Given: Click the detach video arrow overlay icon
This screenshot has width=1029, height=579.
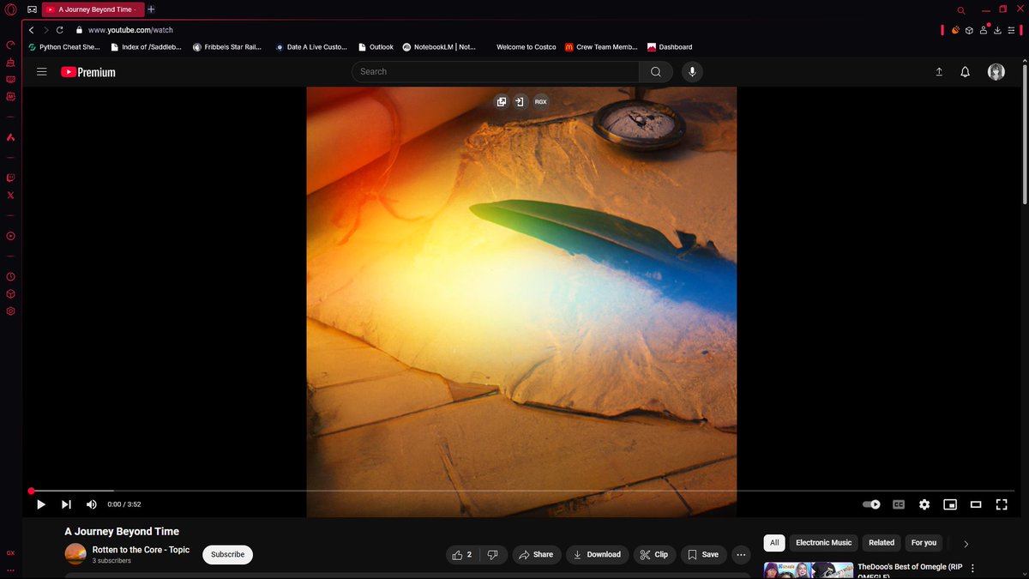Looking at the screenshot, I should point(520,101).
